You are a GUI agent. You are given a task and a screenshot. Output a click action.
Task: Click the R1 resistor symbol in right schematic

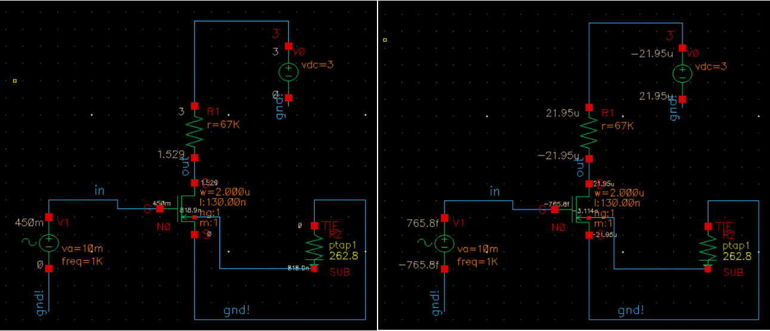click(589, 133)
